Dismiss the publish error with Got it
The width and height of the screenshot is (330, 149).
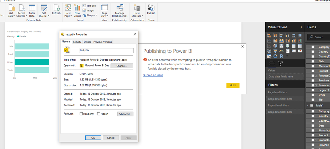(233, 85)
